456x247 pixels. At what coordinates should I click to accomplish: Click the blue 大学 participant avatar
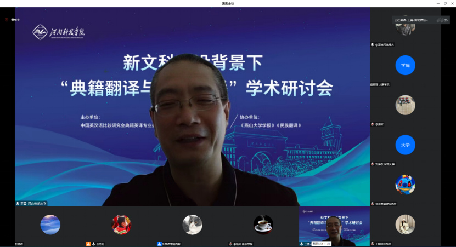click(405, 145)
